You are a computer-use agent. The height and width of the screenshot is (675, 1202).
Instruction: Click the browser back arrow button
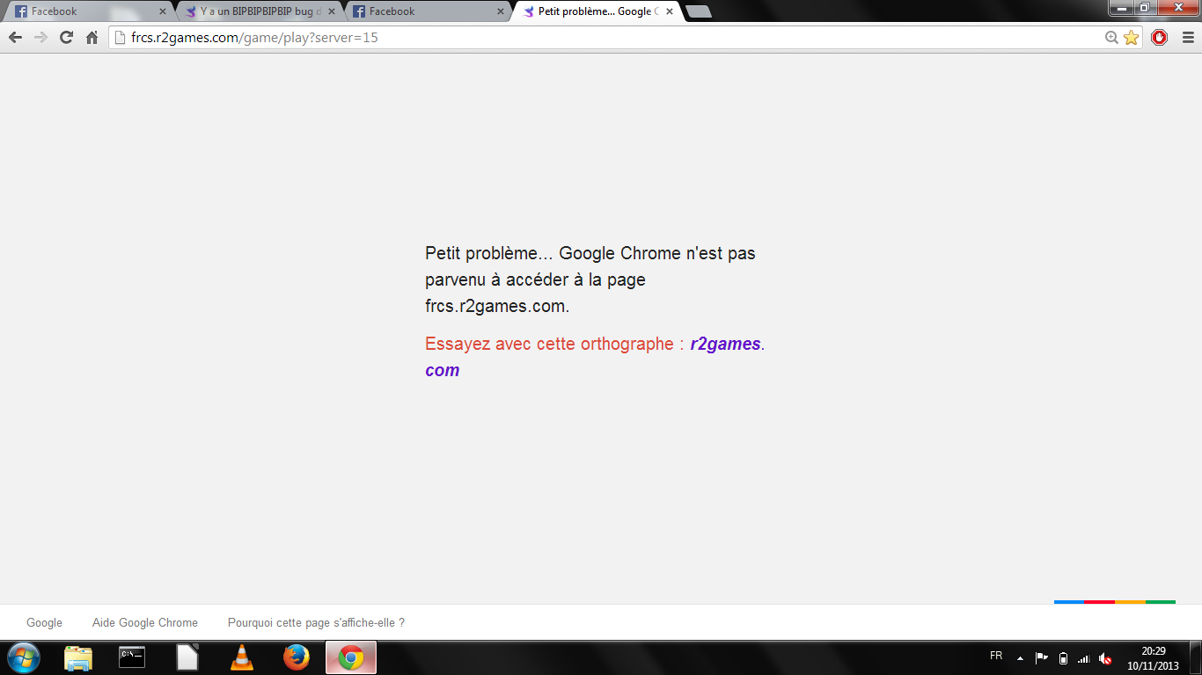pos(15,38)
